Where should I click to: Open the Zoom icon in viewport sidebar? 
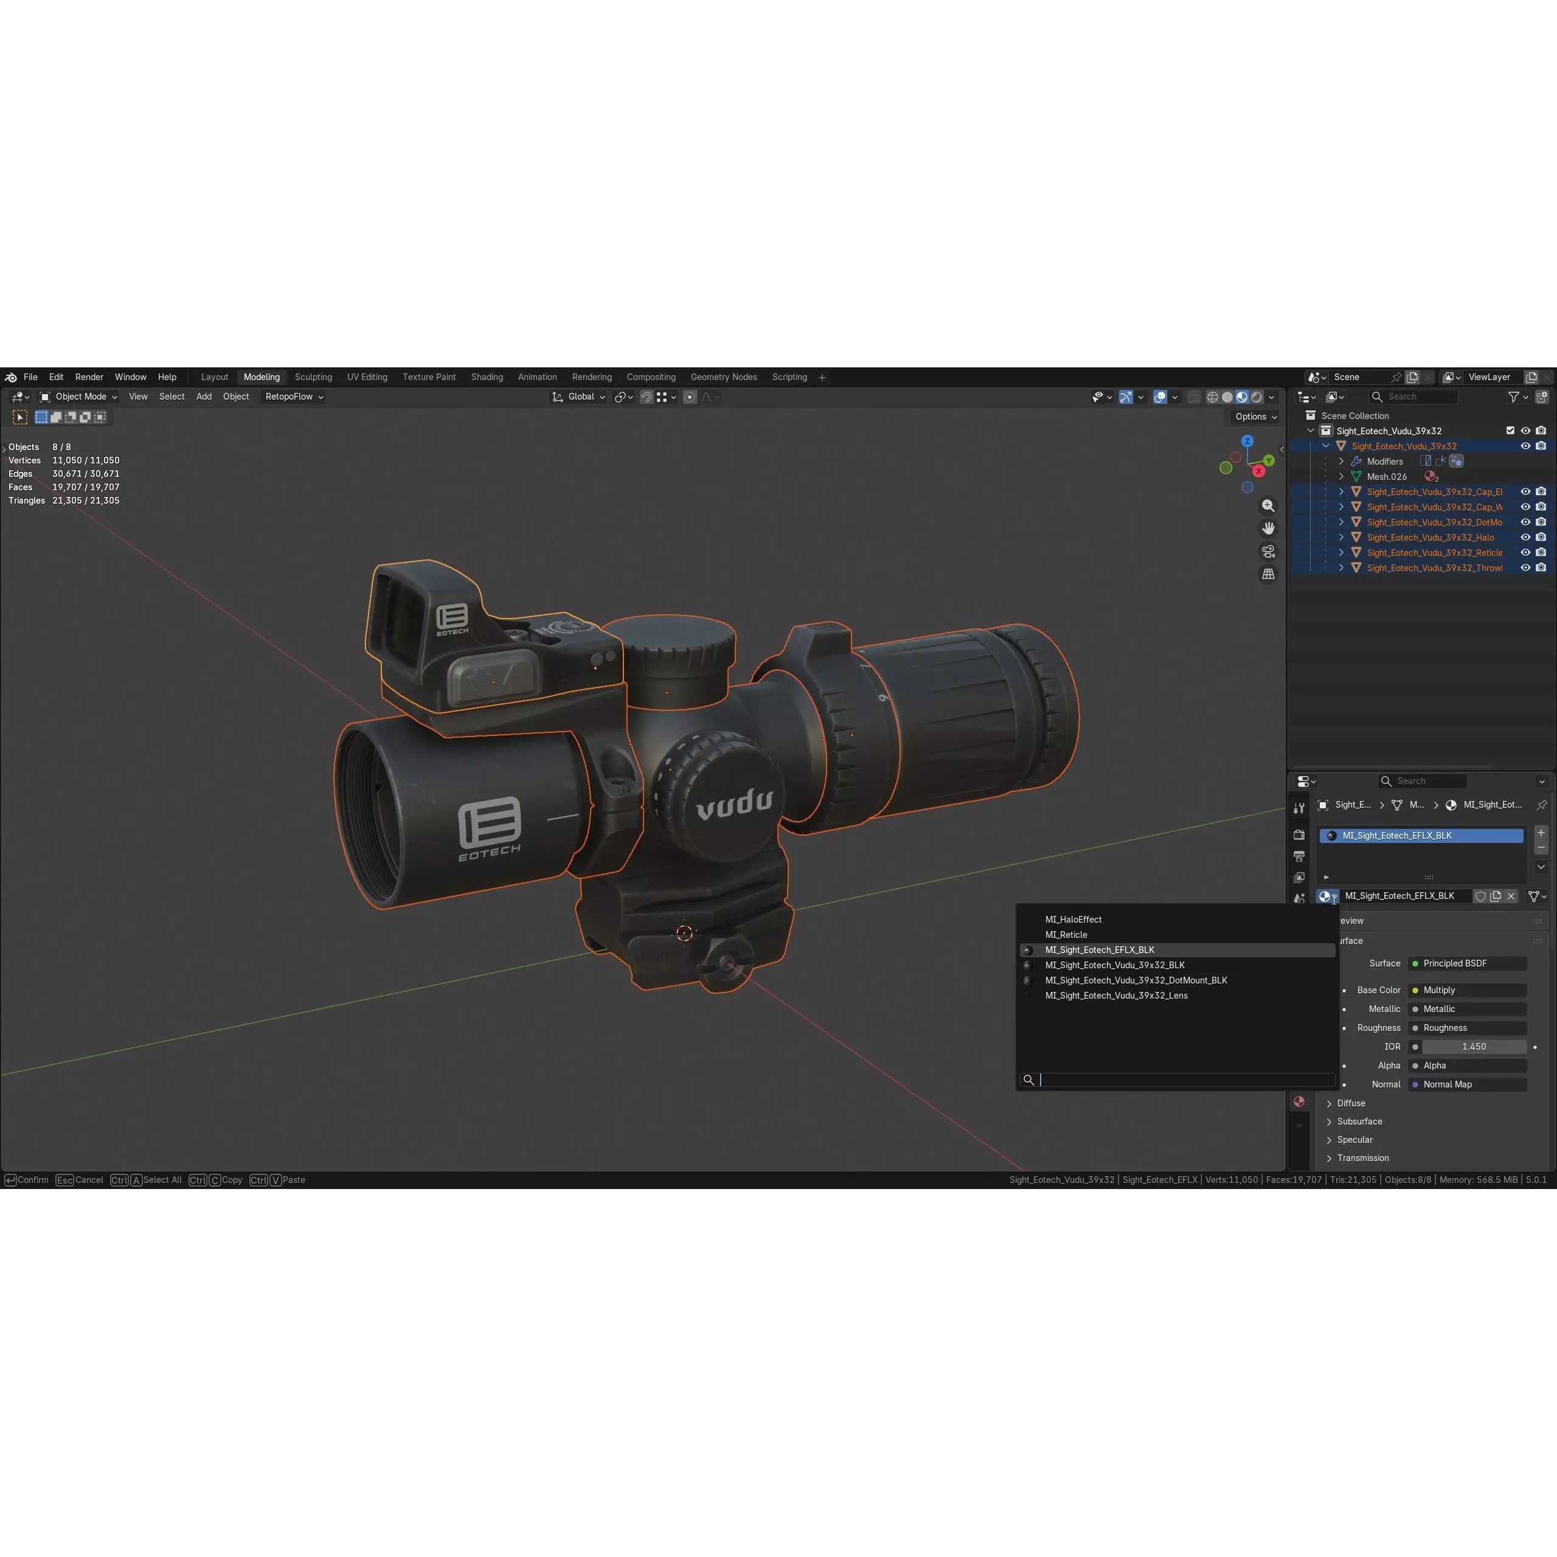[1269, 505]
